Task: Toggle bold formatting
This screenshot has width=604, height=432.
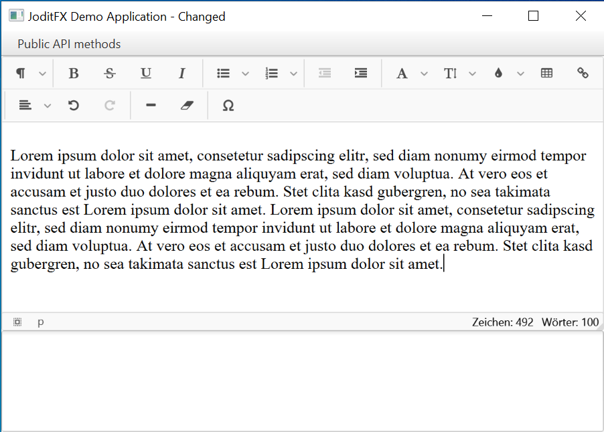Action: (x=74, y=73)
